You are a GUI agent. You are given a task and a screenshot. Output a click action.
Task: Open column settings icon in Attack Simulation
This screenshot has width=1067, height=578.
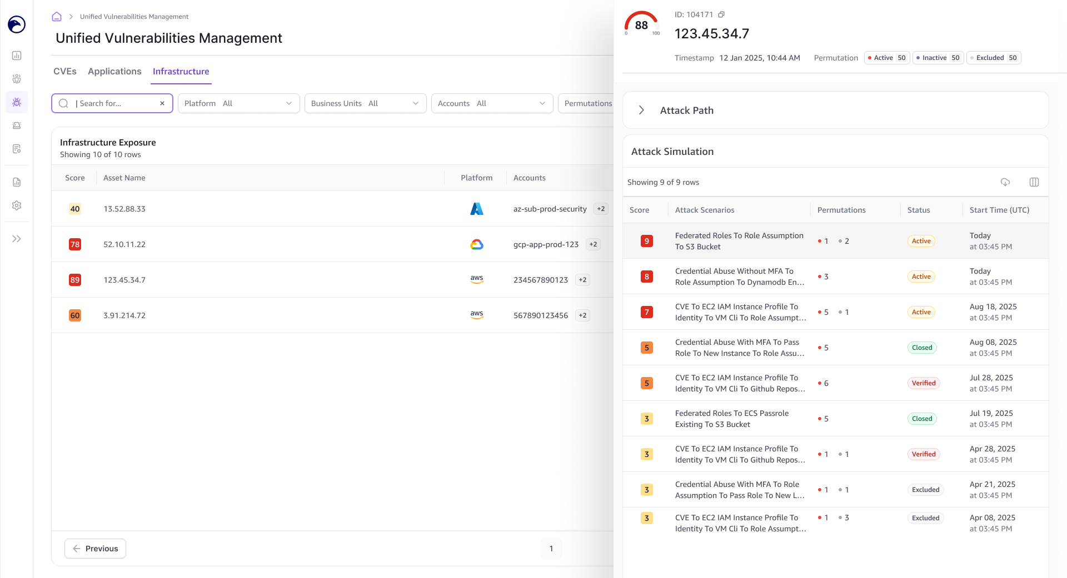pos(1034,182)
